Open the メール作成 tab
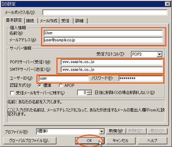Image resolution: width=172 pixels, height=147 pixels. tap(48, 21)
